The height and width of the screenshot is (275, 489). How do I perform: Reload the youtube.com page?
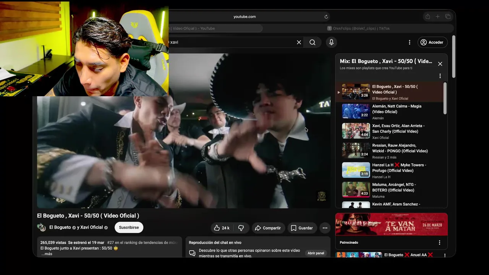pyautogui.click(x=326, y=17)
